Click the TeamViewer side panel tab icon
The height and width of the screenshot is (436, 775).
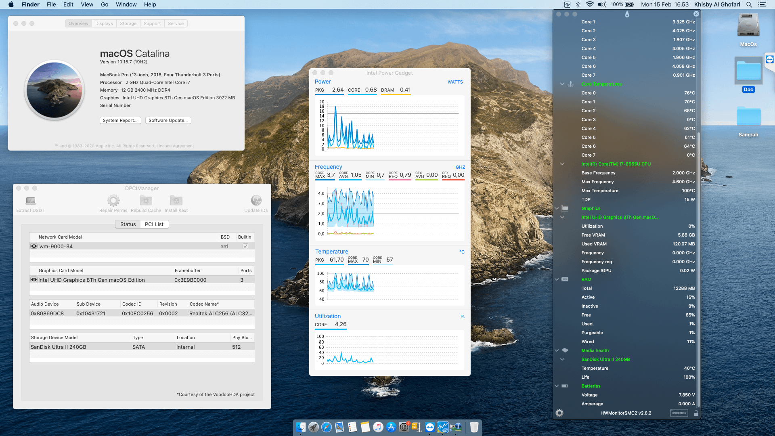(x=770, y=59)
